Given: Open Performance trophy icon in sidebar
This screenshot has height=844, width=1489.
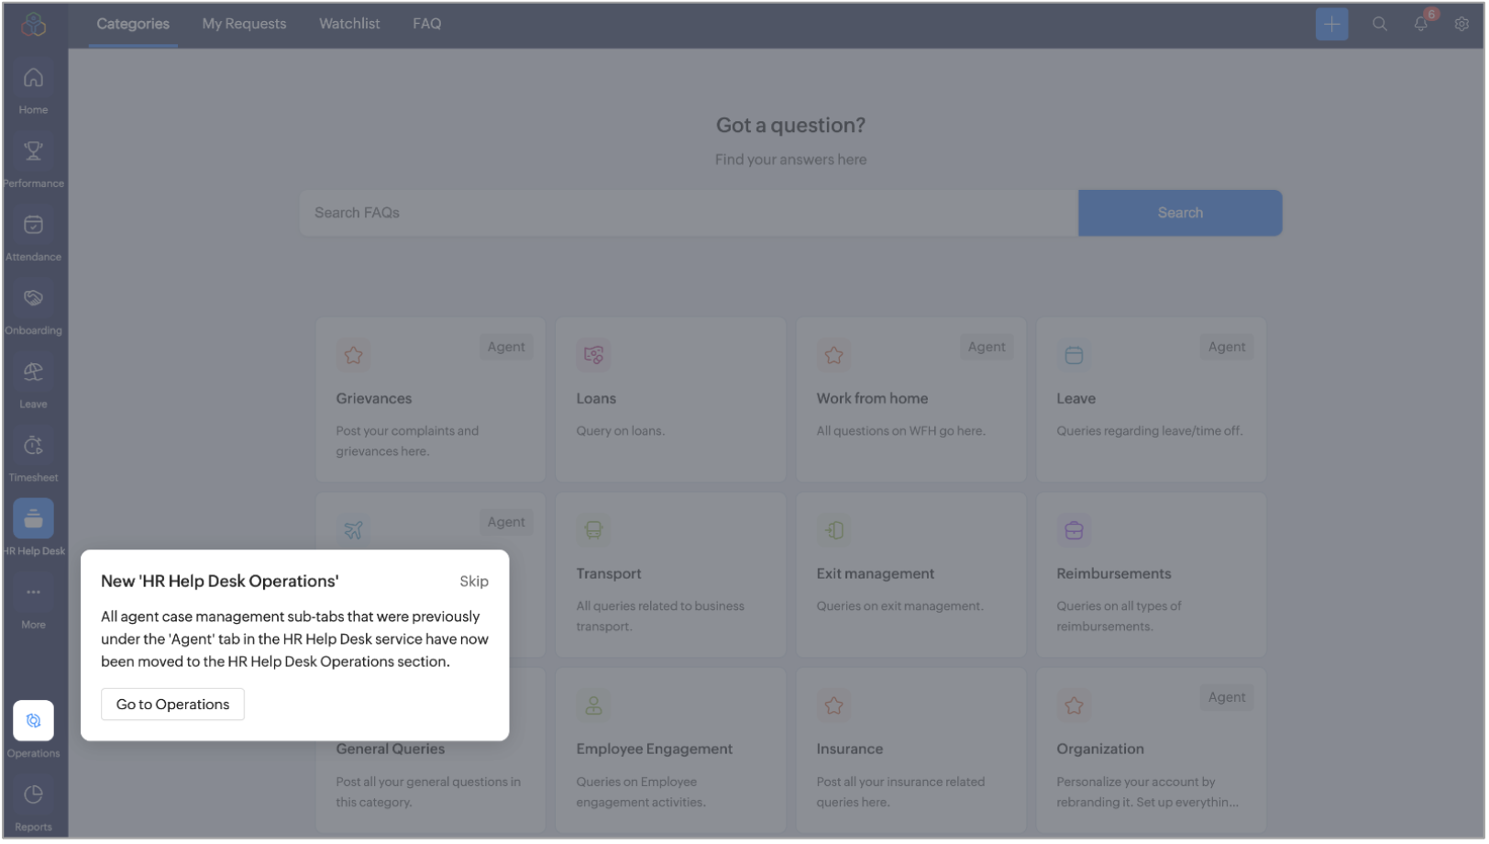Looking at the screenshot, I should point(33,152).
